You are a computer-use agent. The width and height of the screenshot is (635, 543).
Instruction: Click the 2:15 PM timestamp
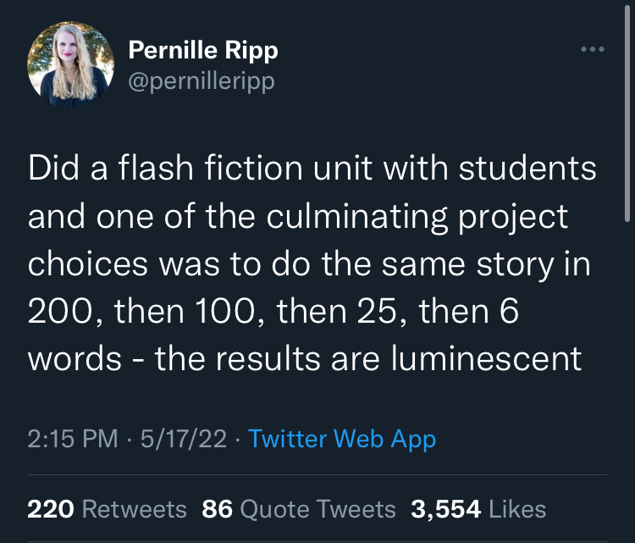72,439
